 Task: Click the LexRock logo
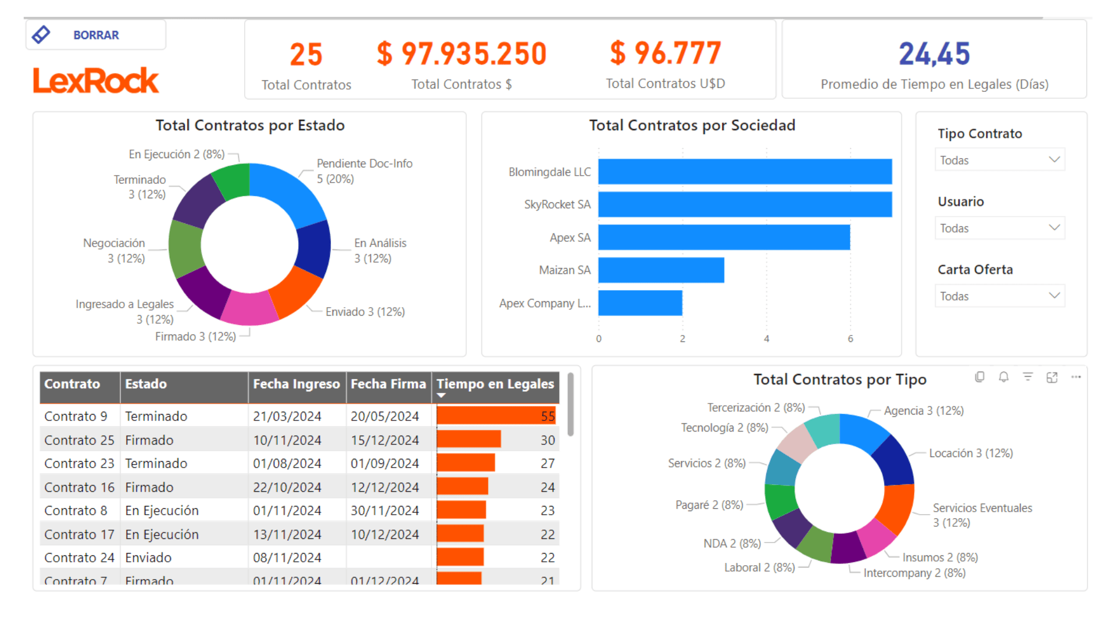point(96,80)
